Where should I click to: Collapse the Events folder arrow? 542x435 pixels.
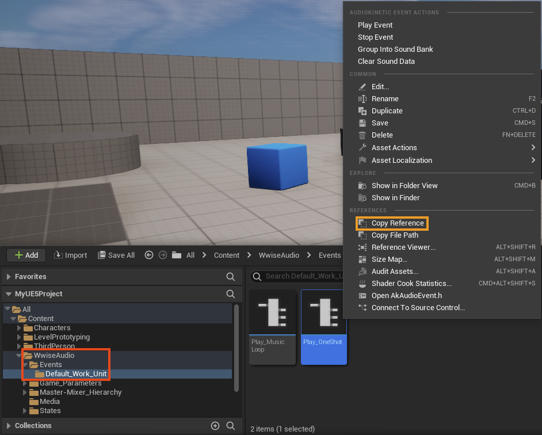click(x=25, y=365)
